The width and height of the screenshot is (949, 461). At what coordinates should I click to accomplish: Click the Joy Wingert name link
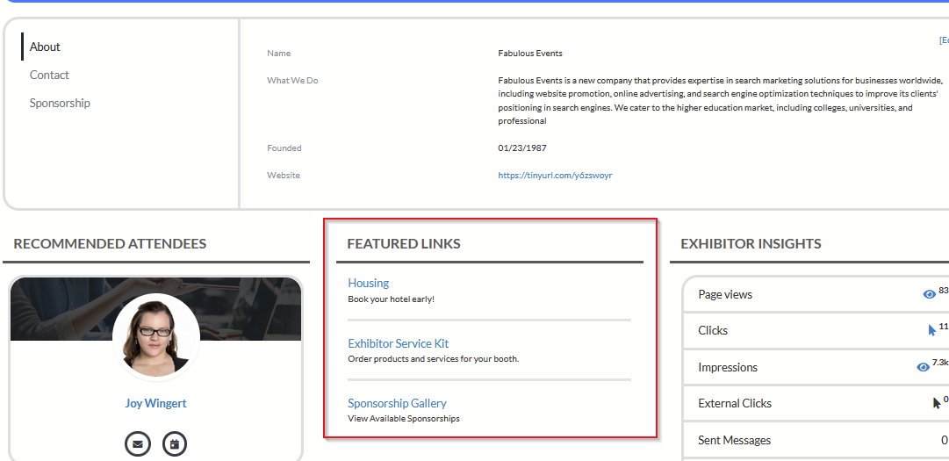click(155, 404)
